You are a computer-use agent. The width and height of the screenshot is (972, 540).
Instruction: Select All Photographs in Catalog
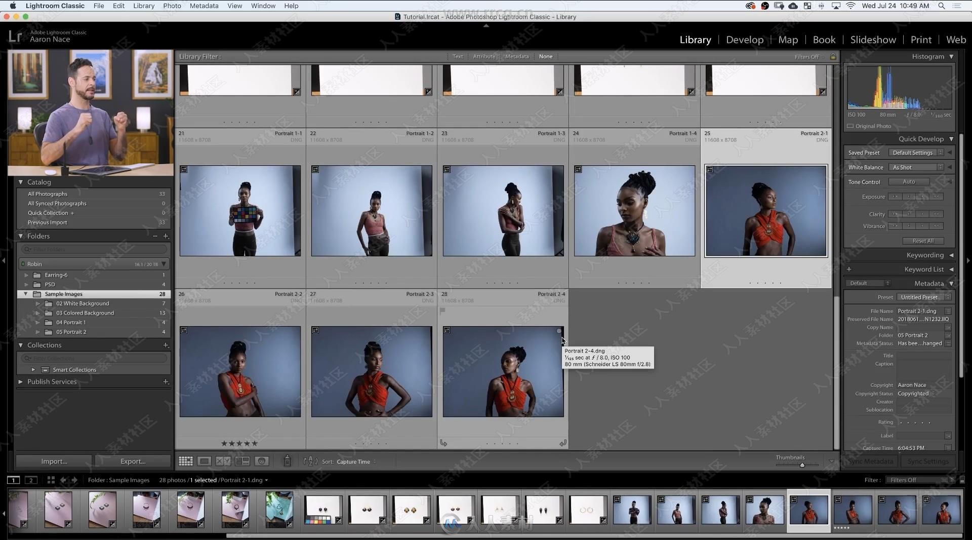coord(48,194)
